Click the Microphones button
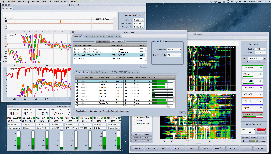 point(124,111)
